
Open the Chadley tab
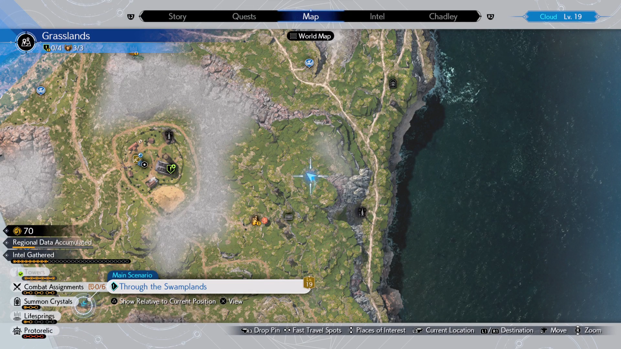click(x=443, y=16)
